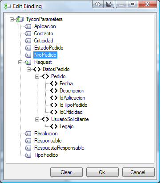Select the NroPedido tree item
This screenshot has width=161, height=184.
click(45, 55)
